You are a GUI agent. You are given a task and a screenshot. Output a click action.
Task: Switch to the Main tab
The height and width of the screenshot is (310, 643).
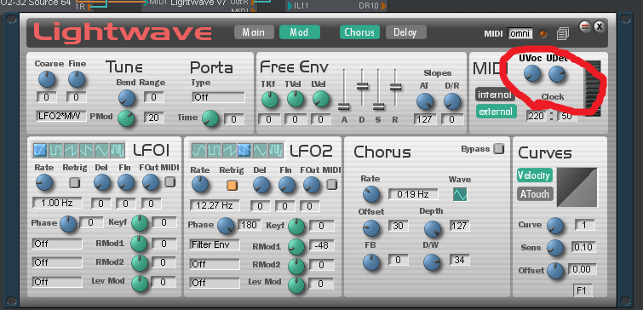pos(254,32)
